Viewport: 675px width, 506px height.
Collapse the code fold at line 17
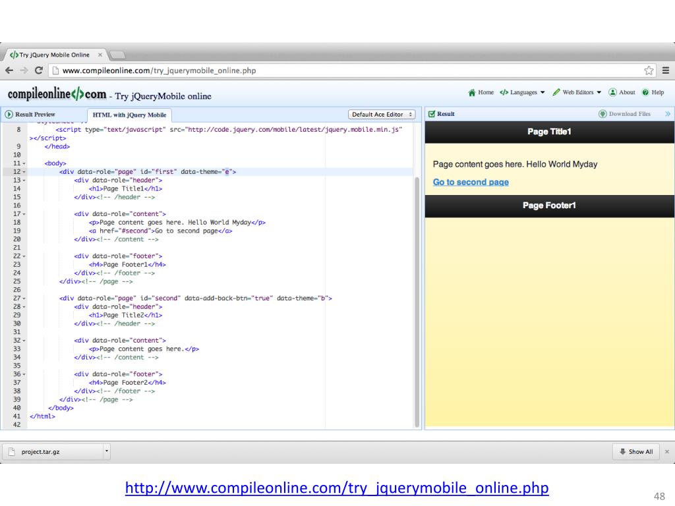(x=24, y=214)
